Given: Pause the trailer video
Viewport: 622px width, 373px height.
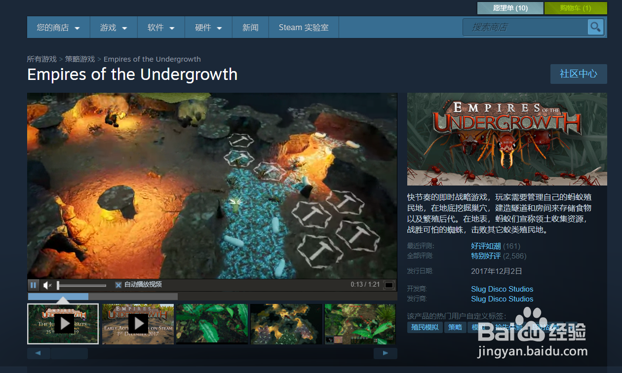Looking at the screenshot, I should point(34,285).
